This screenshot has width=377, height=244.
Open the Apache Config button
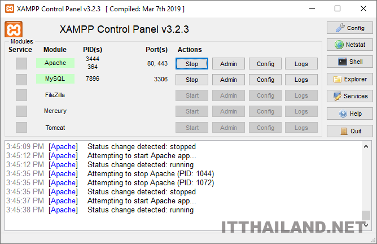[x=265, y=64]
